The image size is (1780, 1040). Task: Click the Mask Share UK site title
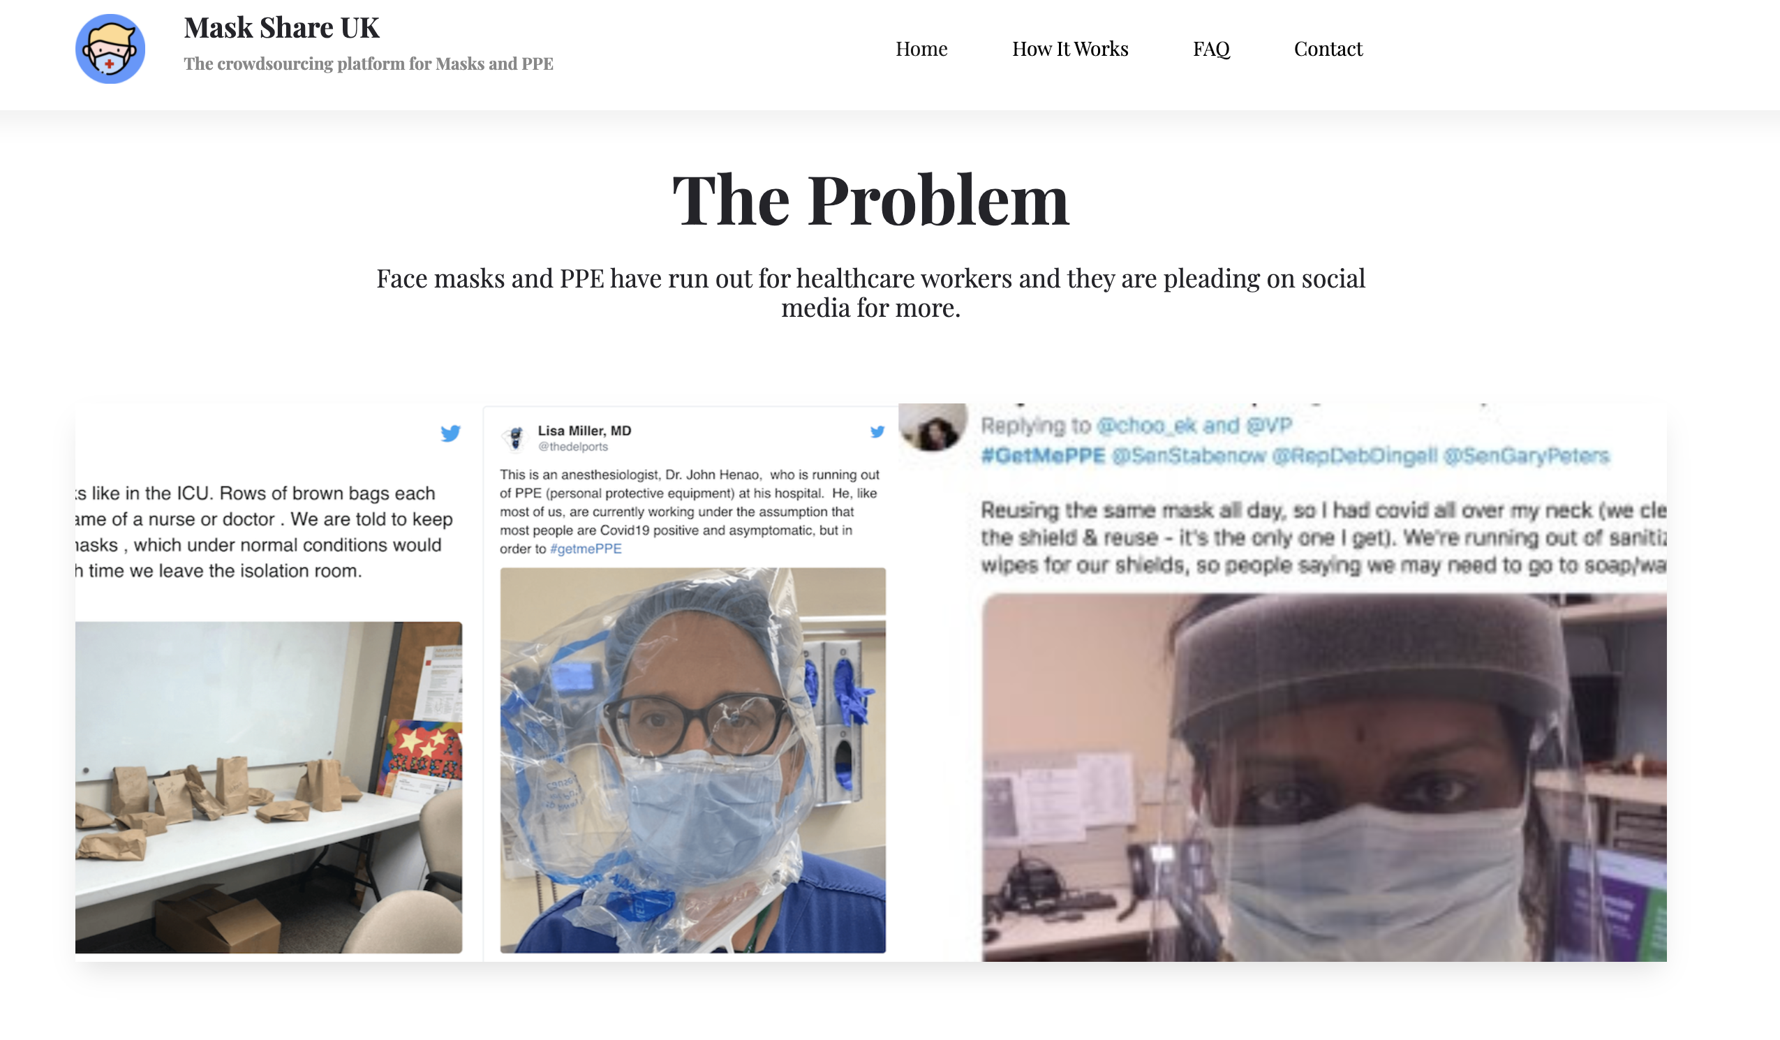click(x=282, y=27)
